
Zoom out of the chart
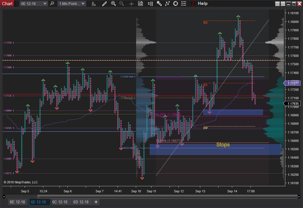(122, 3)
